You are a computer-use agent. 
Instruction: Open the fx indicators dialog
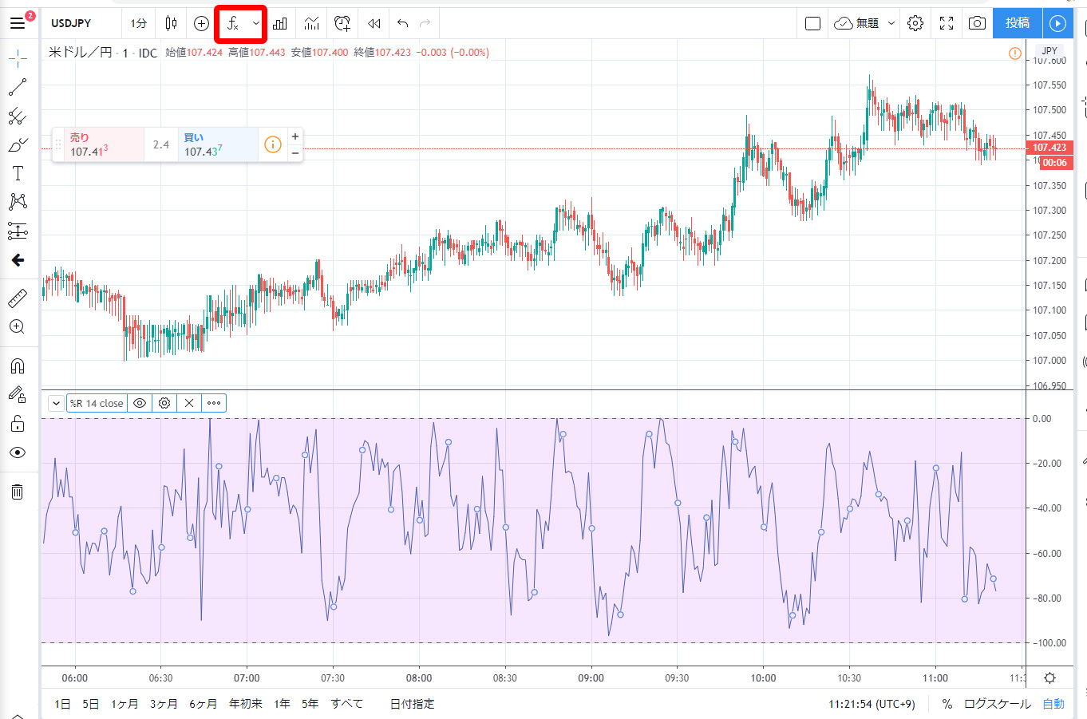(232, 23)
